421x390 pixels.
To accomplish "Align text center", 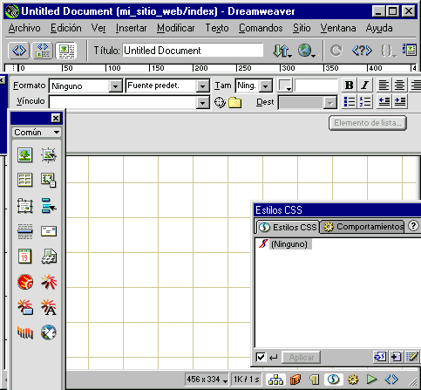I will pos(399,86).
